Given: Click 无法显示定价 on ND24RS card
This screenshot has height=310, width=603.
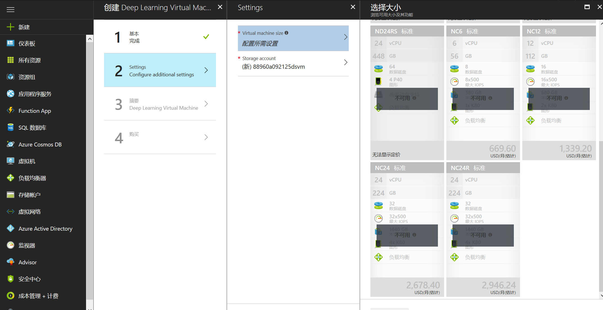Looking at the screenshot, I should click(x=386, y=155).
